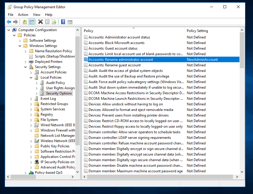This screenshot has height=194, width=253.
Task: Click the Back arrow toolbar icon
Action: [x=9, y=22]
